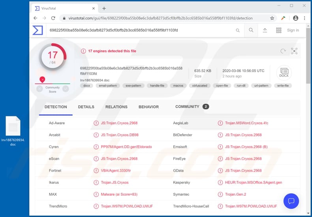312x217 pixels.
Task: Vote malicious with X community button
Action: click(x=39, y=89)
